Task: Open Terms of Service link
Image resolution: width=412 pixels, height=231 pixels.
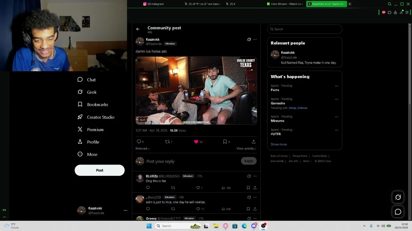Action: [x=279, y=156]
